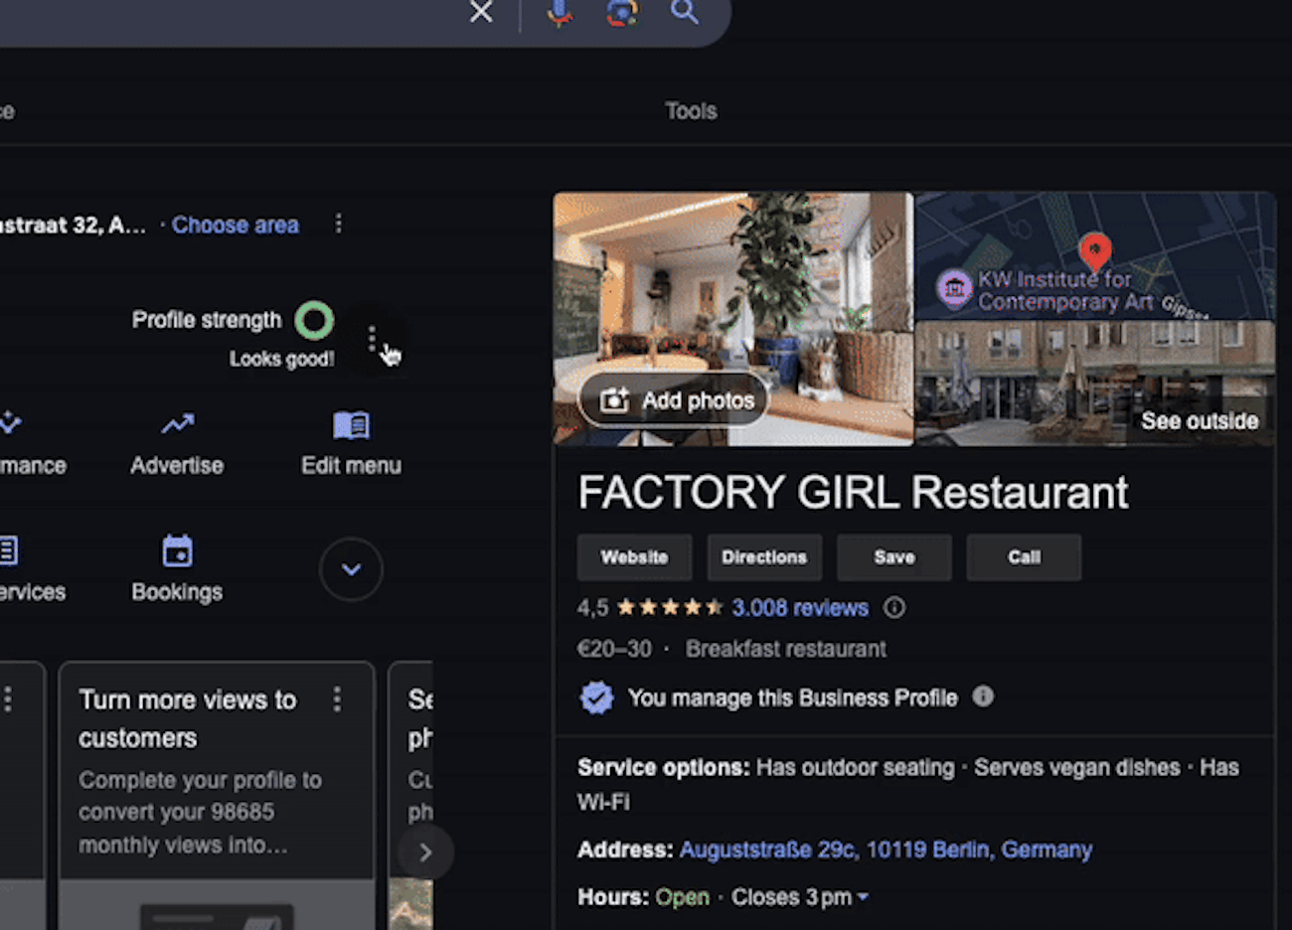1292x930 pixels.
Task: Click info icon next to manage Business Profile
Action: click(x=983, y=697)
